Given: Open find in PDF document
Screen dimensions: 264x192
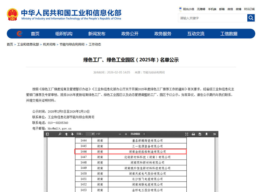Looking at the screenshot, I should pyautogui.click(x=60, y=134).
